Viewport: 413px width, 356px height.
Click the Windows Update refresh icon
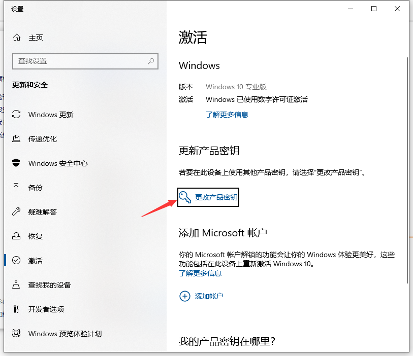click(16, 115)
